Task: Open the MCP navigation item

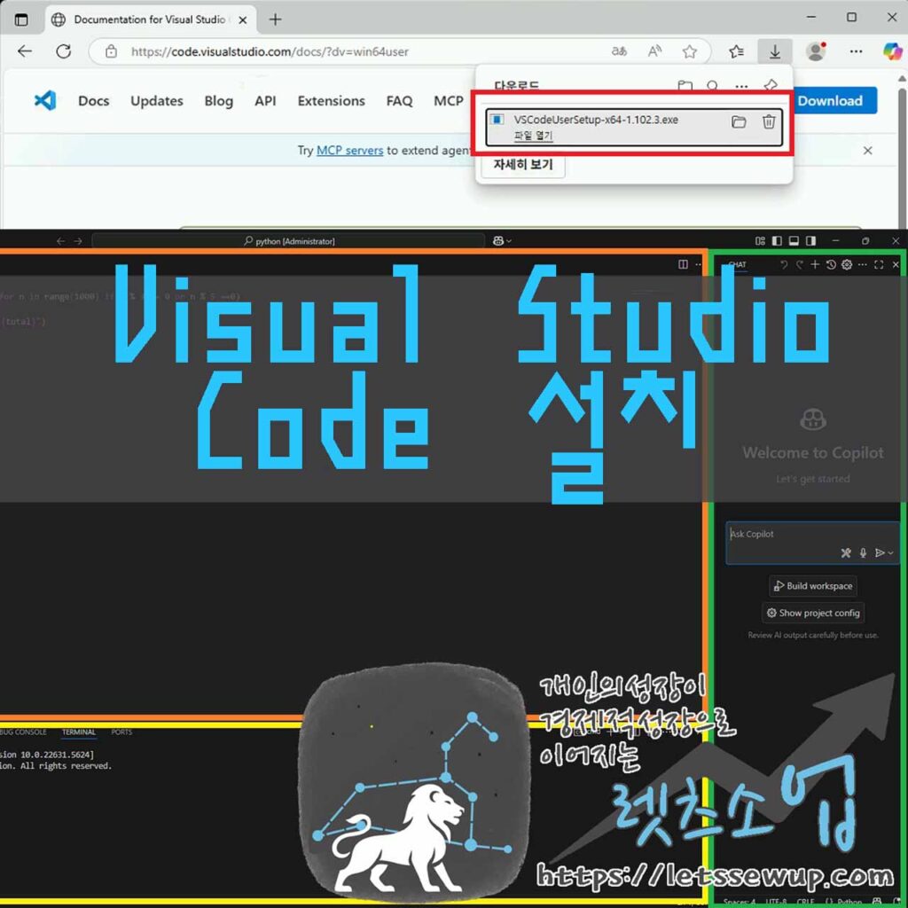Action: pyautogui.click(x=448, y=101)
